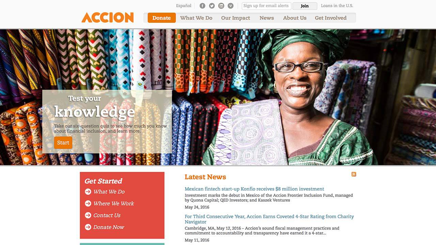The image size is (436, 245).
Task: Click the arrow icon beside Donate Now
Action: pyautogui.click(x=88, y=227)
